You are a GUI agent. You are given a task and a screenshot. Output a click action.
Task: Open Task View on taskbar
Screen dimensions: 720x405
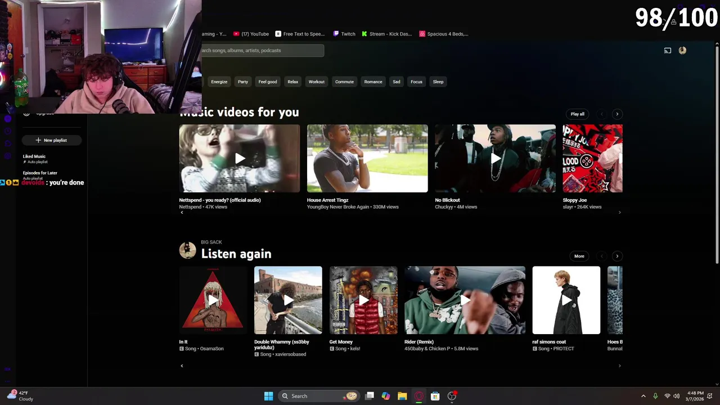click(x=370, y=396)
